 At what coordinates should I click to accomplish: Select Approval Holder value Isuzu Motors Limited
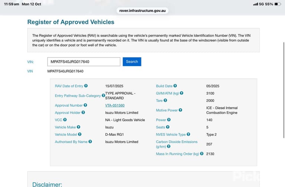click(122, 113)
